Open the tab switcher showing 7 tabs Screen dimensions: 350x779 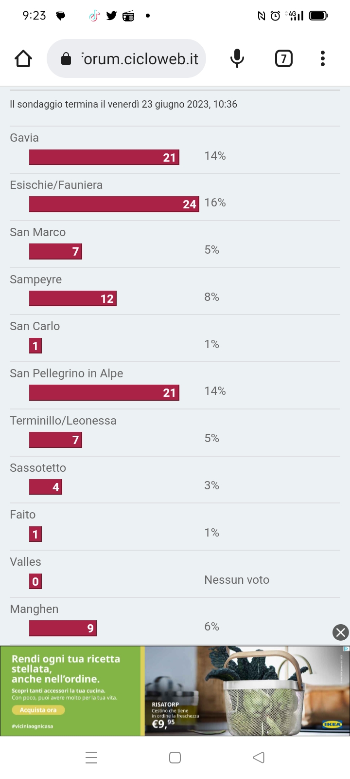[284, 58]
